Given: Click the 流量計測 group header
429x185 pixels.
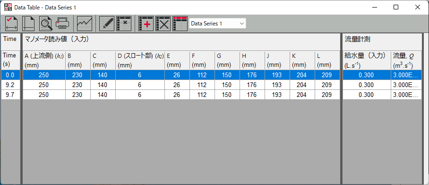Looking at the screenshot, I should tap(382, 42).
